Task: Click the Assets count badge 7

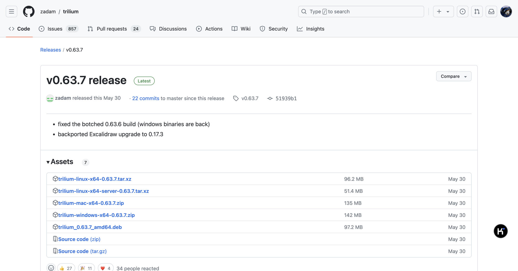Action: [85, 162]
